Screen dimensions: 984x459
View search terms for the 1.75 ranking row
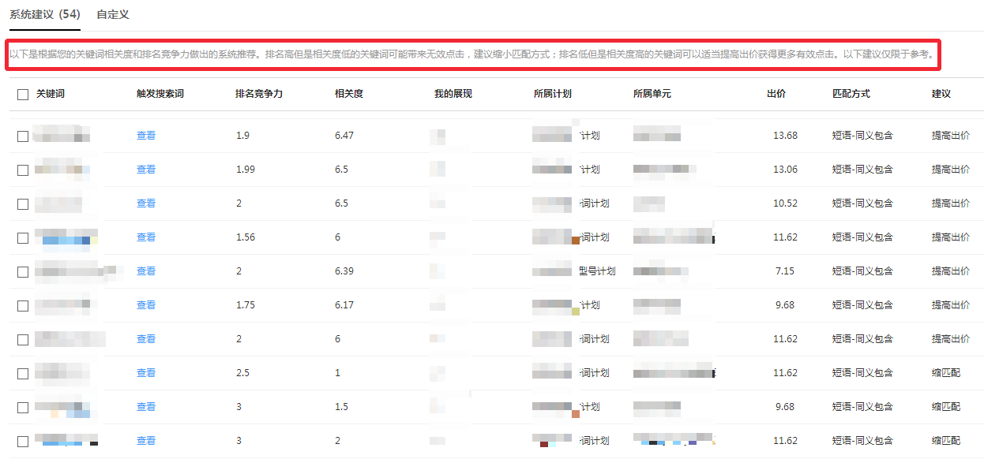coord(146,305)
